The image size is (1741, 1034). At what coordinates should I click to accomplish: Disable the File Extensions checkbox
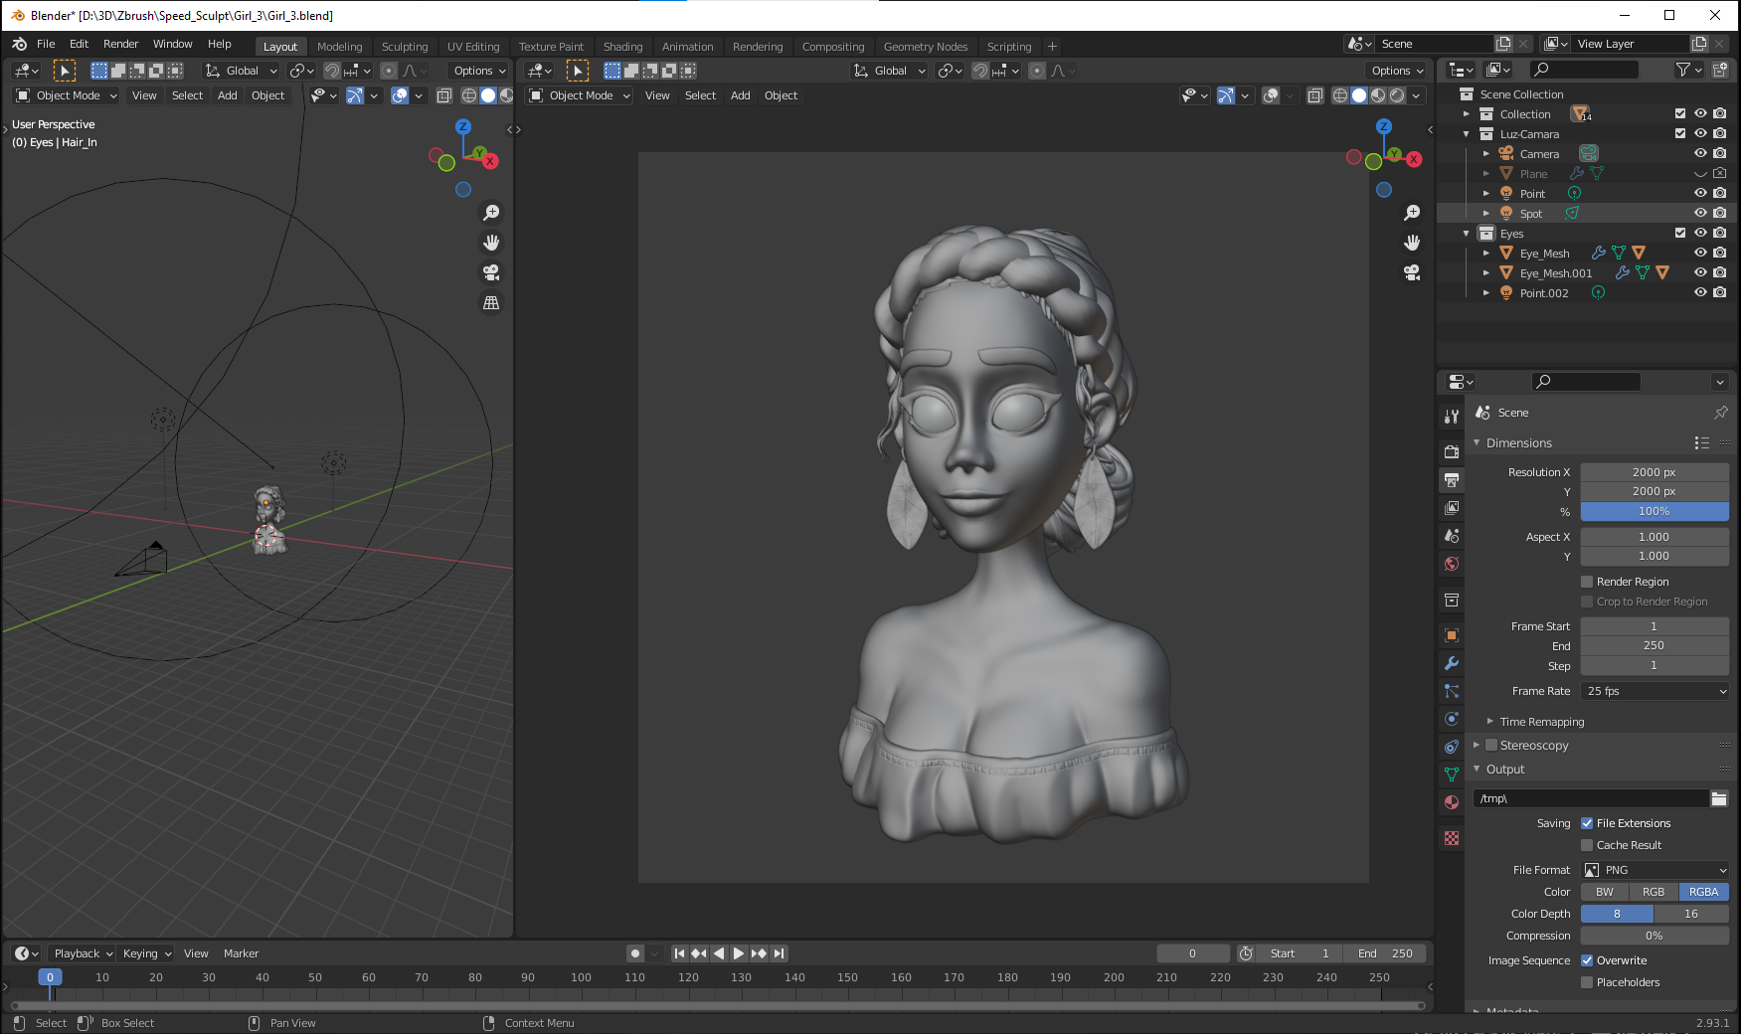[1587, 823]
